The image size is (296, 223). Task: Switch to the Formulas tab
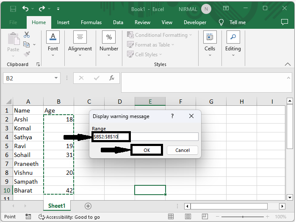[x=91, y=22]
